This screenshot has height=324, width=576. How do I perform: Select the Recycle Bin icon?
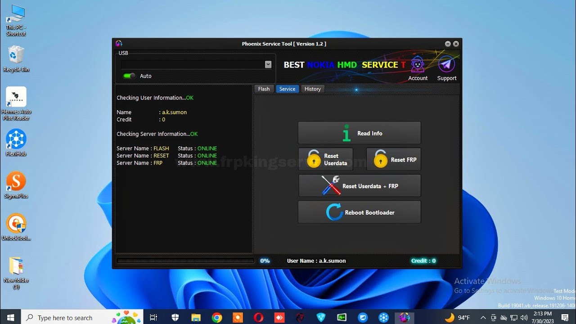(16, 58)
